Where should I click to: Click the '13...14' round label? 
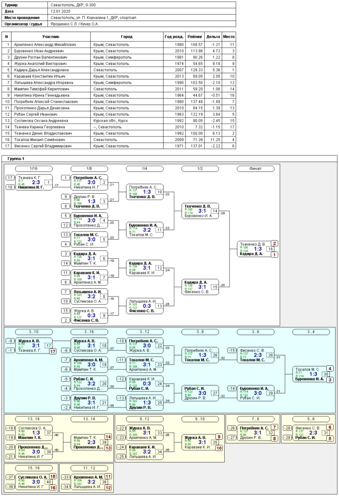89,419
